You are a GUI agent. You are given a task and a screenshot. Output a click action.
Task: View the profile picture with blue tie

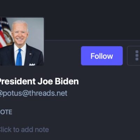[22, 42]
